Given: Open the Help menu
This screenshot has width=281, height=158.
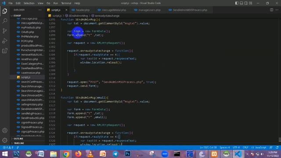Looking at the screenshot, I should 77,3.
